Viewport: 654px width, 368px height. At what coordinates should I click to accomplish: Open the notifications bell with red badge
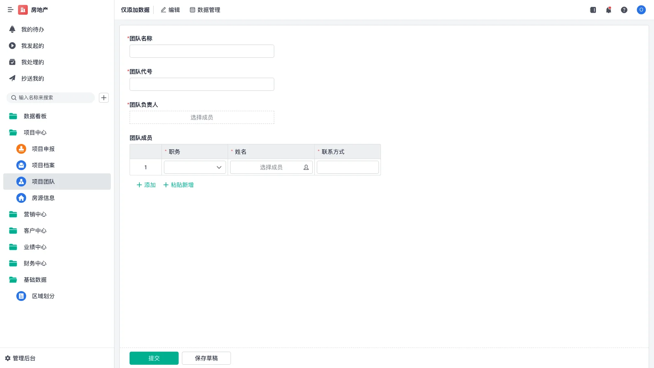click(x=608, y=10)
